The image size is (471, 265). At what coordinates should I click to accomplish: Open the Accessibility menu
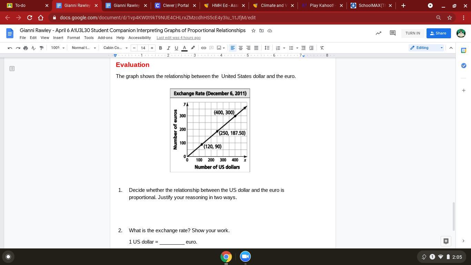[140, 38]
